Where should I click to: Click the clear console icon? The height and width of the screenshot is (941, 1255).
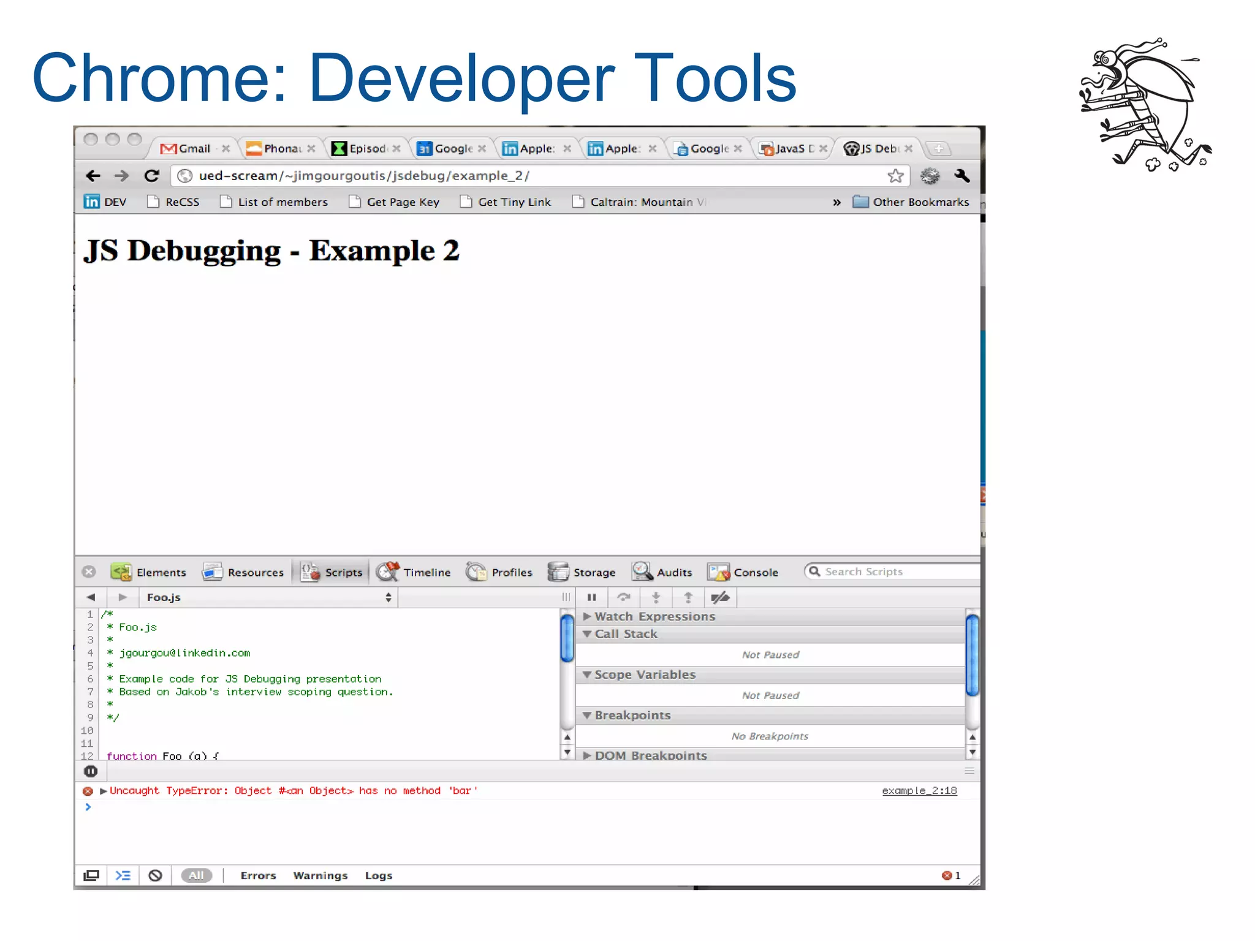click(x=155, y=875)
